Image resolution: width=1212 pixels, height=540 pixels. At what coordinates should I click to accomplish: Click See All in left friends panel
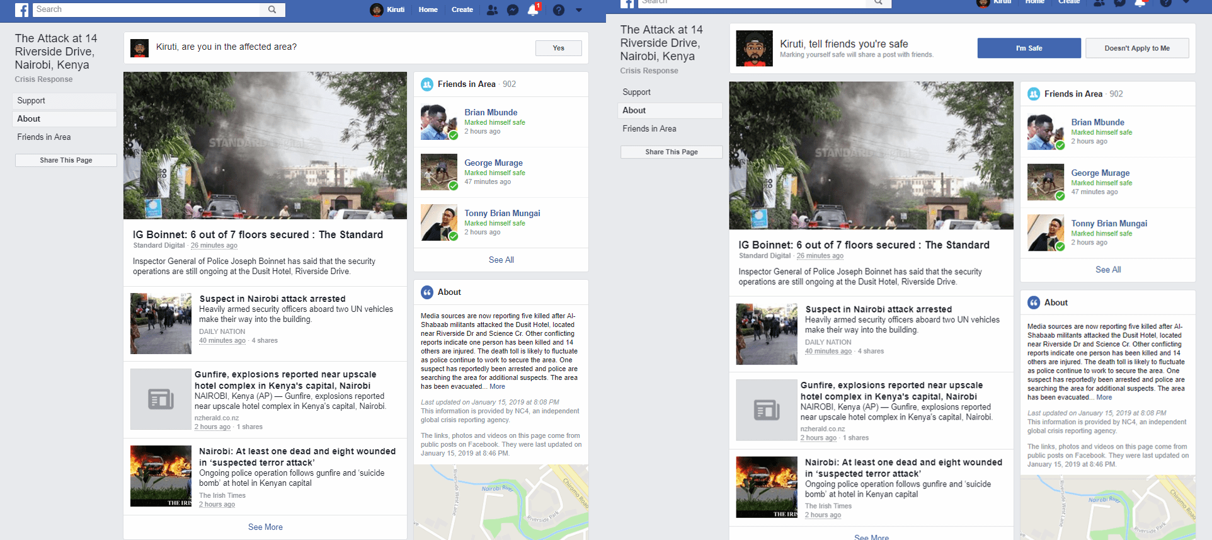[x=501, y=260]
